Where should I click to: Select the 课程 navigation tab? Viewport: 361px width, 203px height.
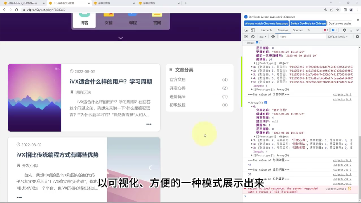pos(133,20)
